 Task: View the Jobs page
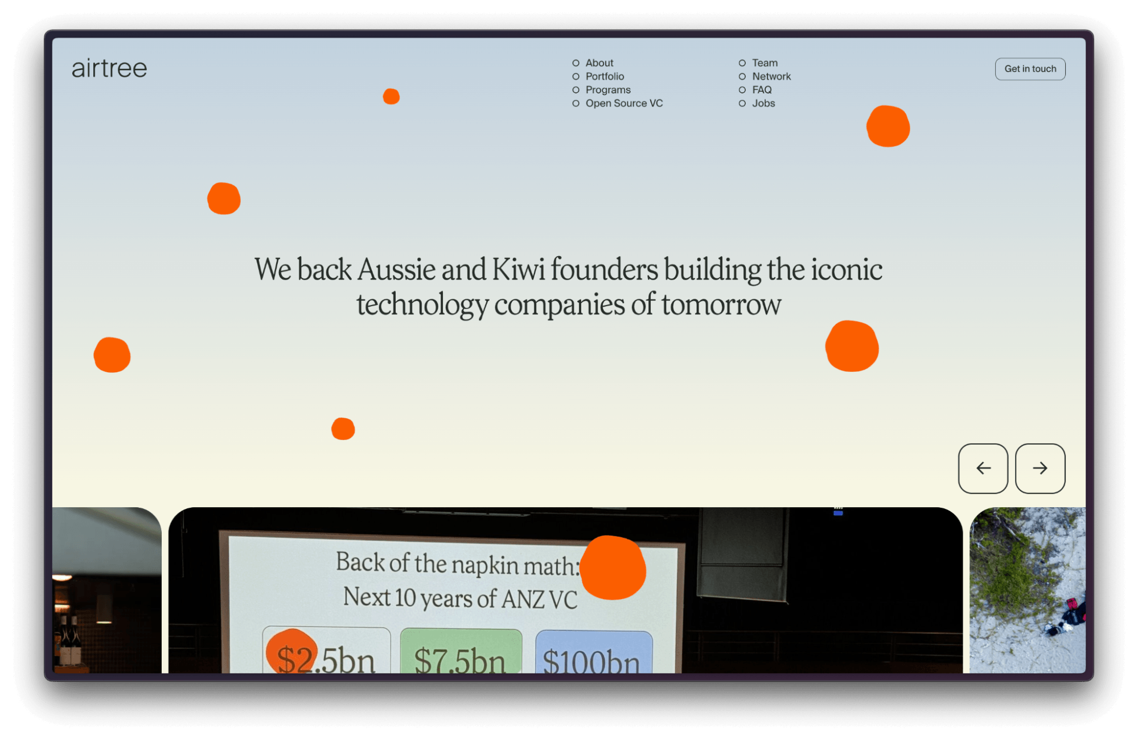763,104
